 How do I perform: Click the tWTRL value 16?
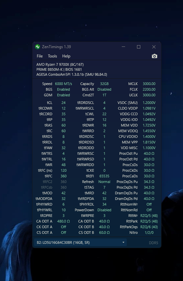tap(64, 159)
